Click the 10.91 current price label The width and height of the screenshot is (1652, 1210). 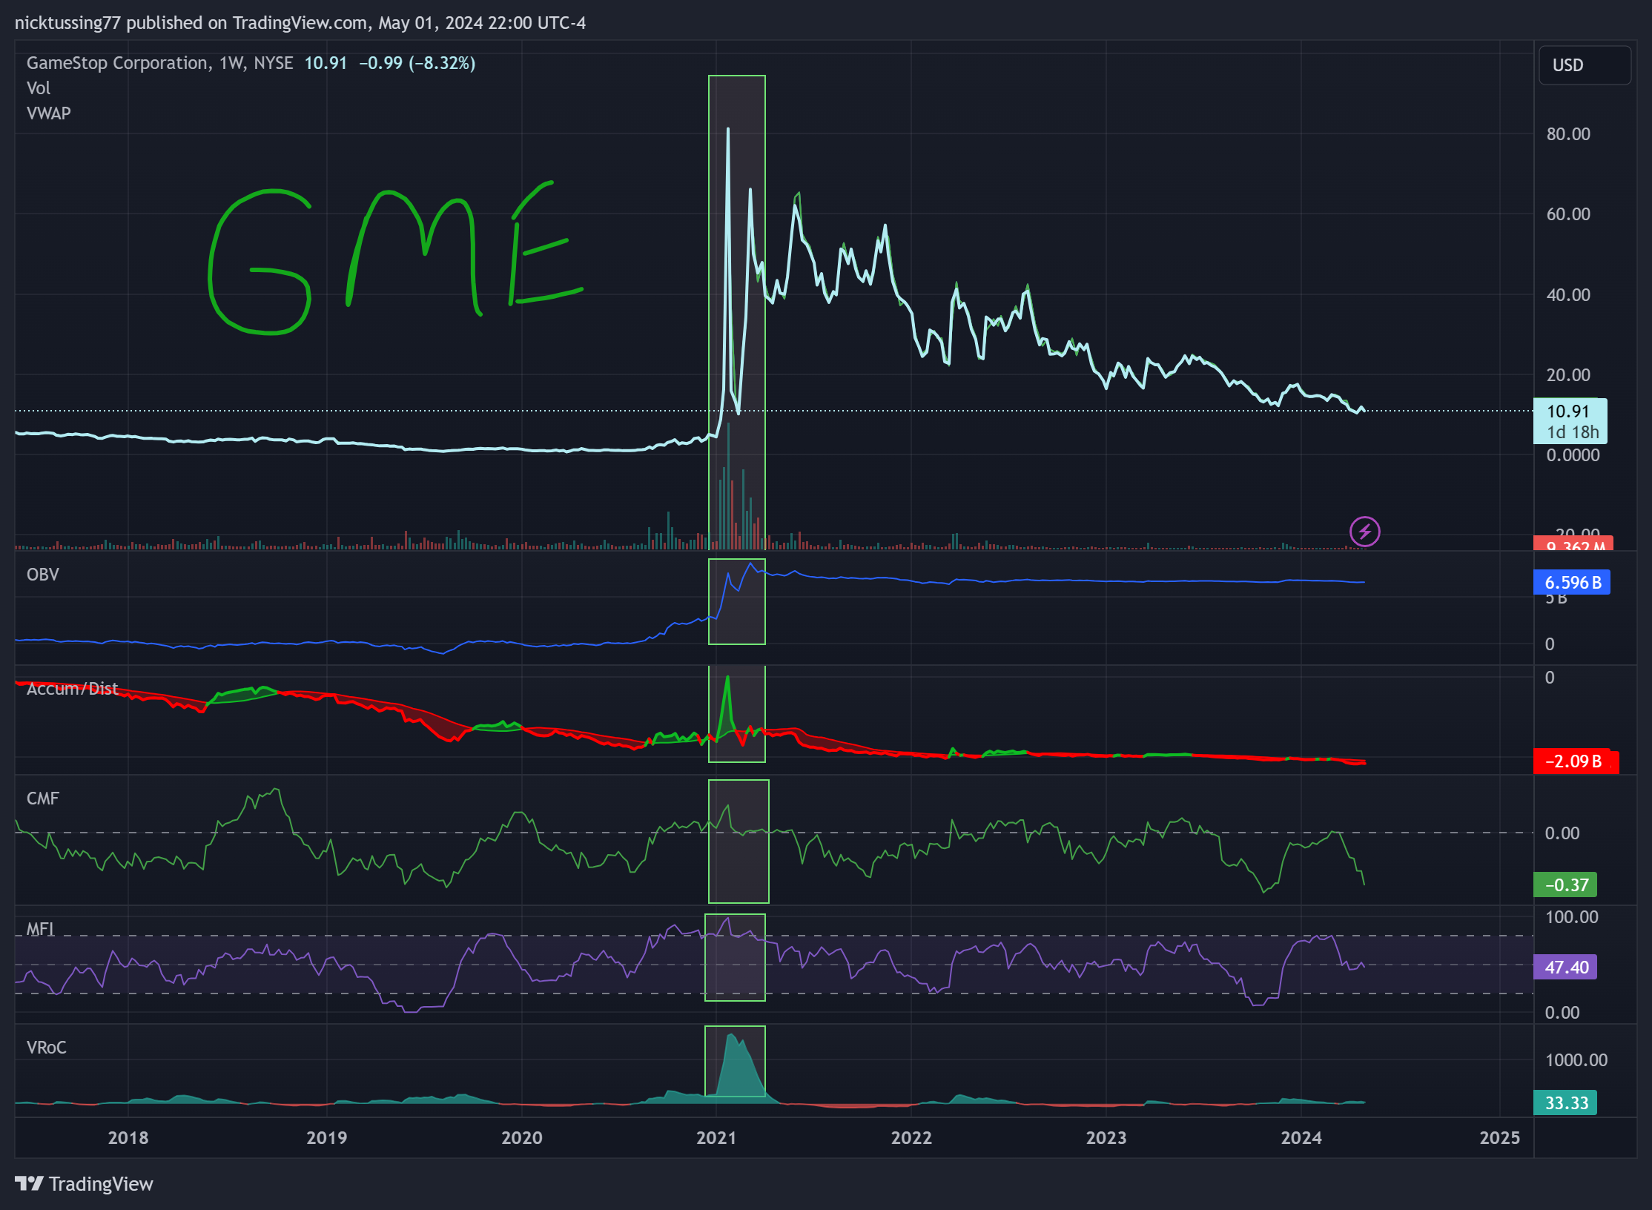(1568, 411)
